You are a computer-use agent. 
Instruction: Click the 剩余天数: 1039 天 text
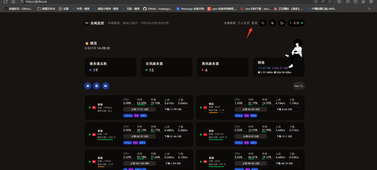(x=107, y=137)
